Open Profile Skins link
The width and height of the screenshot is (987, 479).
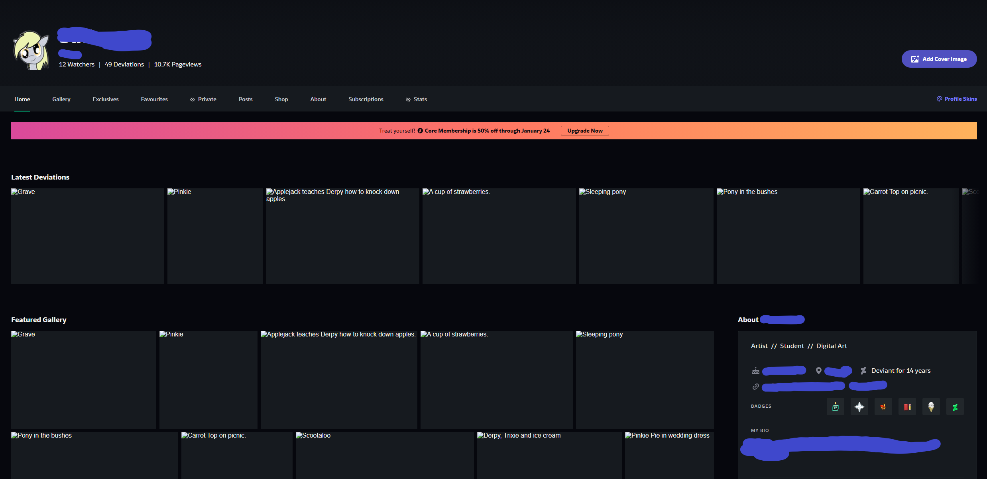click(x=957, y=99)
